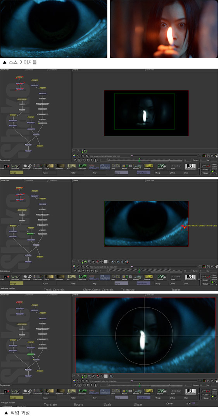The width and height of the screenshot is (221, 420).
Task: Click the Save button in the top Shake screenshot
Action: tap(206, 173)
